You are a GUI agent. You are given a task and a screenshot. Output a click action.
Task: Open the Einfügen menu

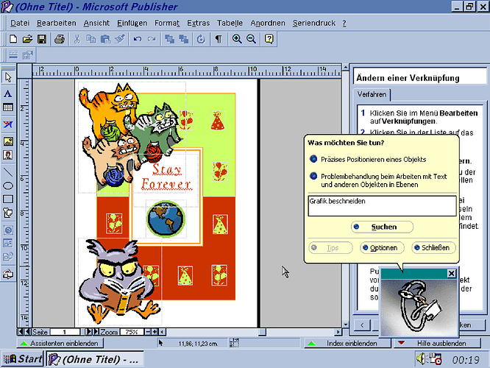(132, 23)
